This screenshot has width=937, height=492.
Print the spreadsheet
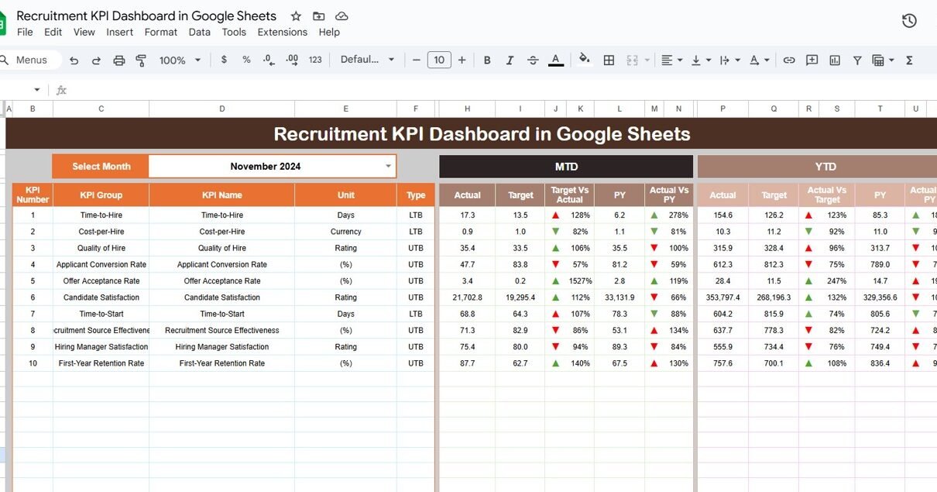(118, 60)
